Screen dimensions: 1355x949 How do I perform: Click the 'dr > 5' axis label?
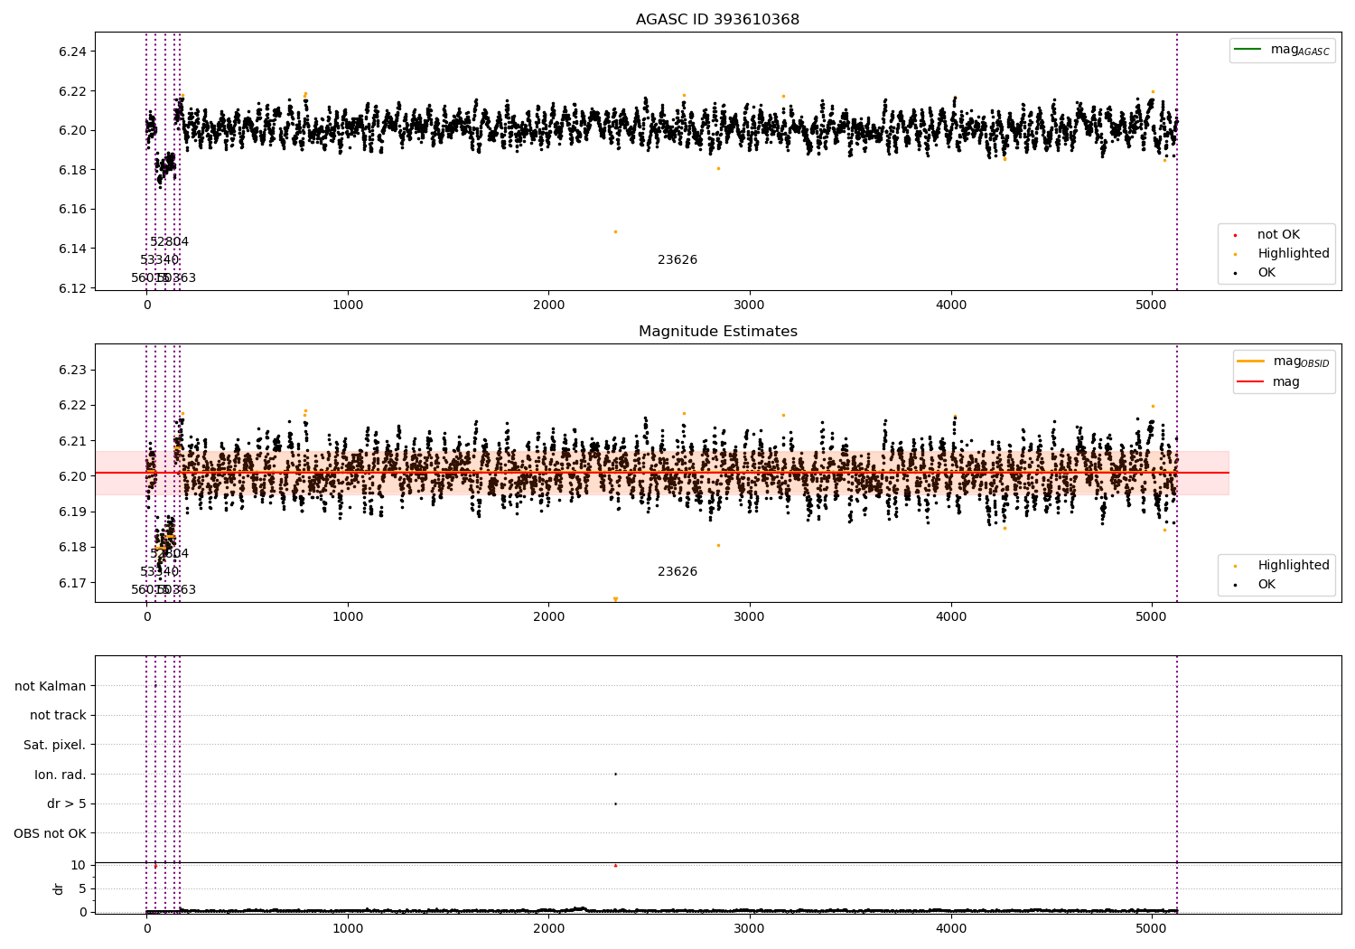[67, 803]
